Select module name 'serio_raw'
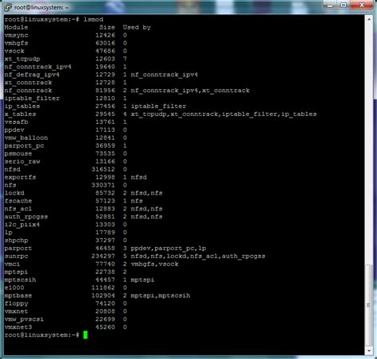The width and height of the screenshot is (377, 359). 22,161
